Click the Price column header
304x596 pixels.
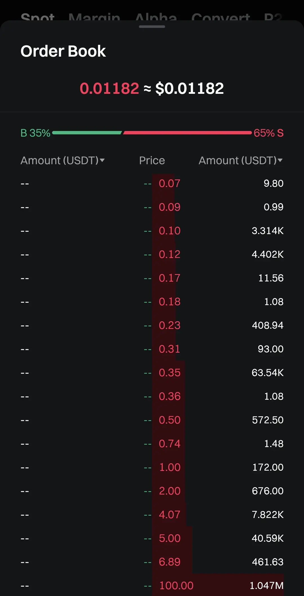pyautogui.click(x=152, y=161)
